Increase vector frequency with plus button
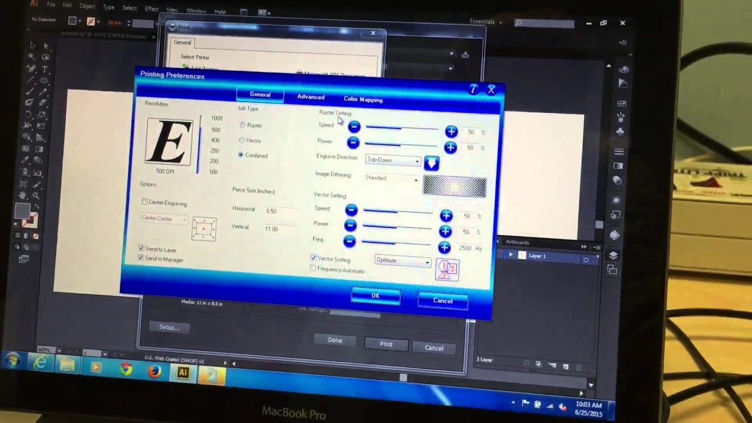Image resolution: width=752 pixels, height=423 pixels. (x=444, y=247)
